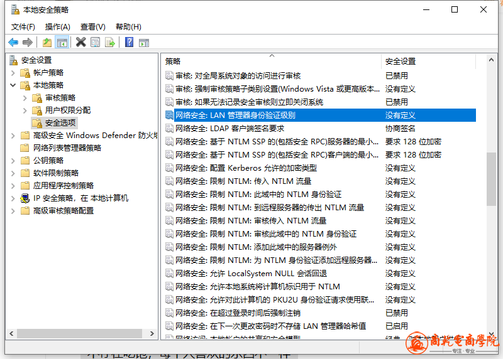This screenshot has height=359, width=503.
Task: Sort by the 安全设置 column header
Action: tap(428, 61)
